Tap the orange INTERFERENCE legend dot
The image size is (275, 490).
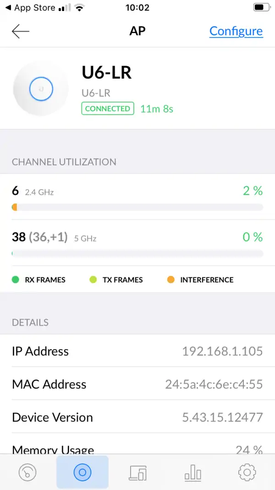point(171,280)
